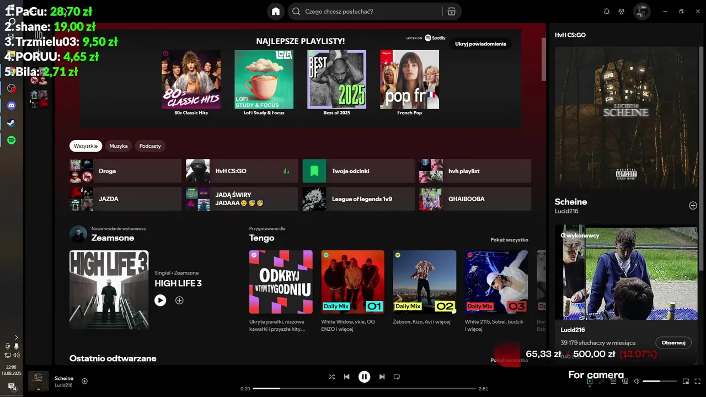706x397 pixels.
Task: Open lyrics with the microphone icon
Action: (x=601, y=381)
